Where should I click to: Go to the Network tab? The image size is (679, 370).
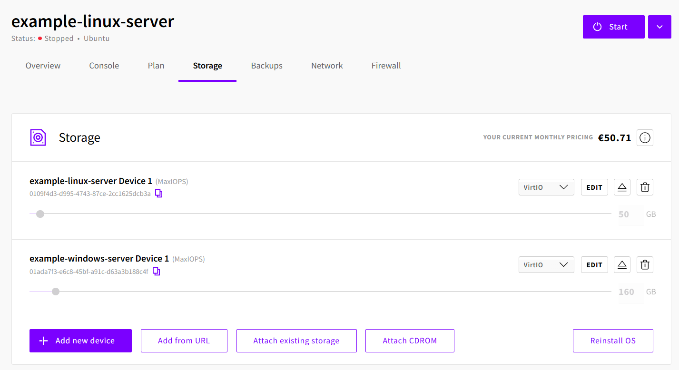coord(327,66)
